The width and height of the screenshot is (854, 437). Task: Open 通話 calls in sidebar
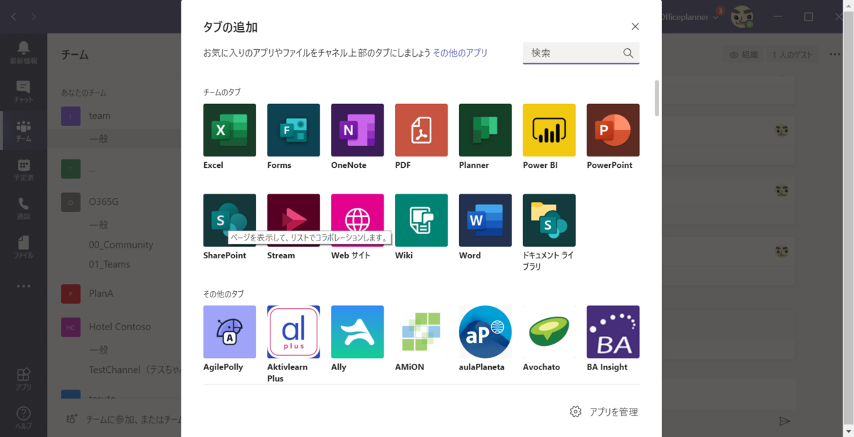tap(23, 209)
